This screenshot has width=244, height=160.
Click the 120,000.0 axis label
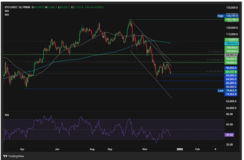[x=232, y=28]
